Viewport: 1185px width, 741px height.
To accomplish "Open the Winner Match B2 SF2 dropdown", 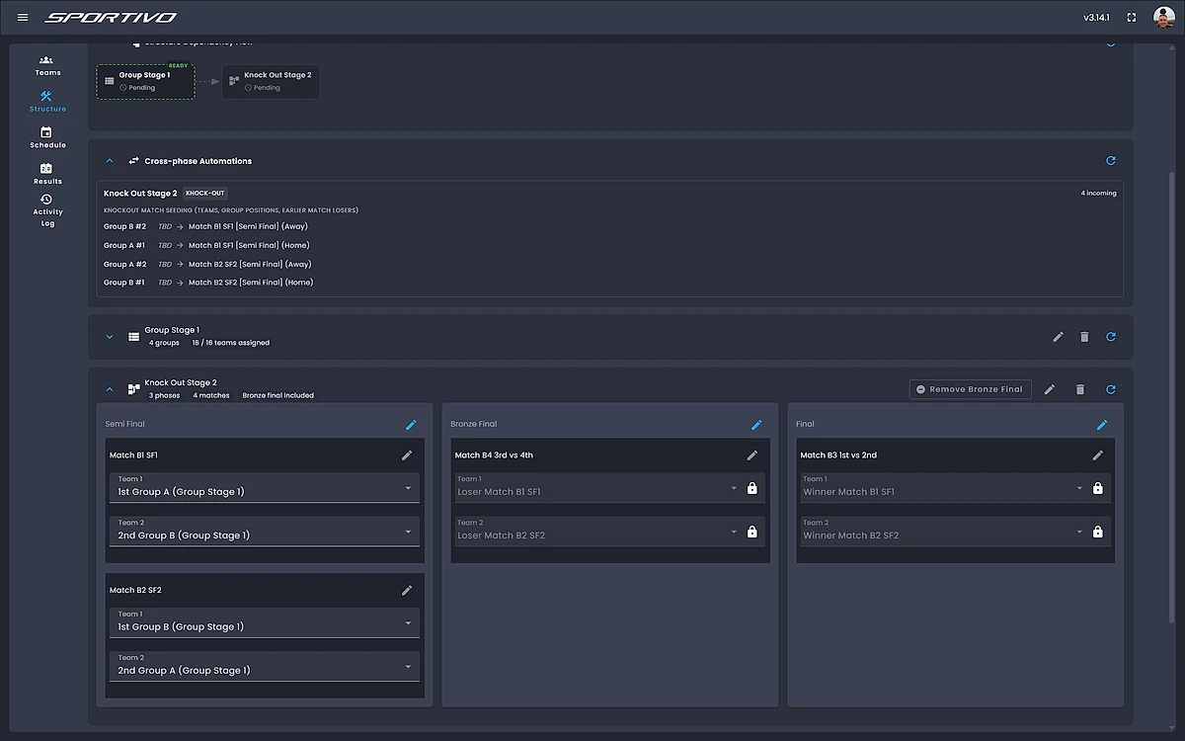I will [x=944, y=531].
